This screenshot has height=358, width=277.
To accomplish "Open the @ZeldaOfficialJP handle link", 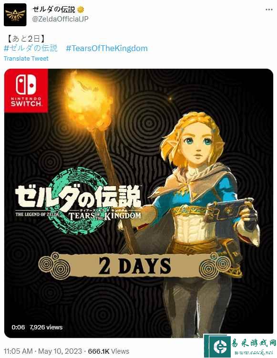I will click(x=60, y=19).
